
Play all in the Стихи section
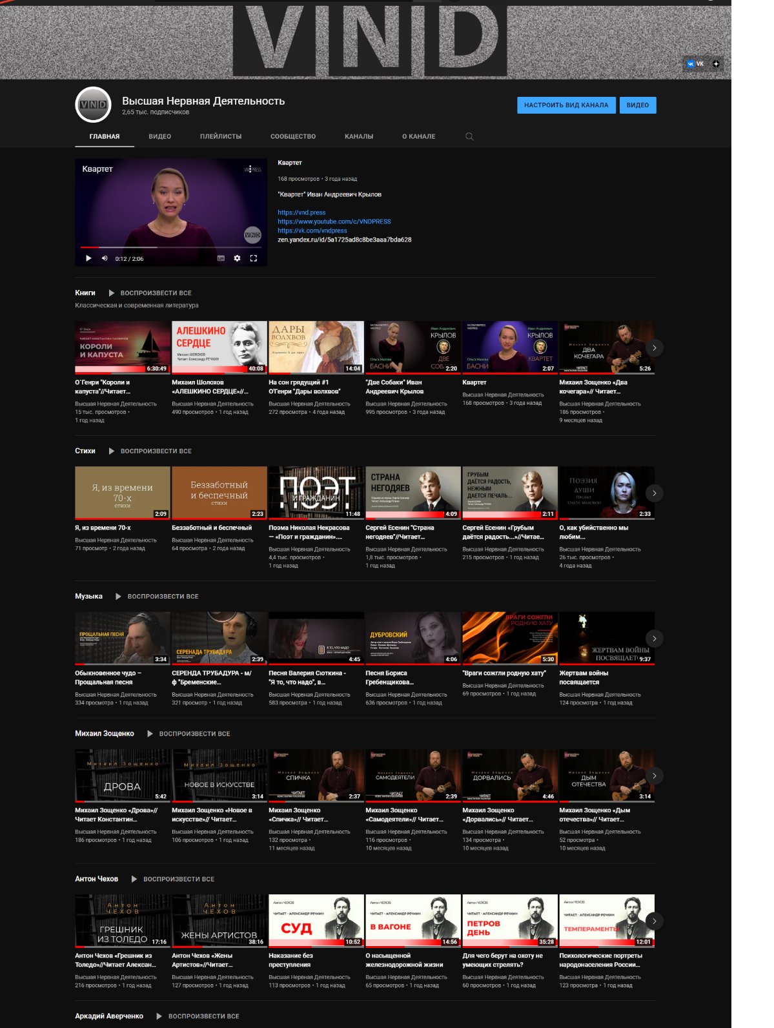(x=150, y=451)
